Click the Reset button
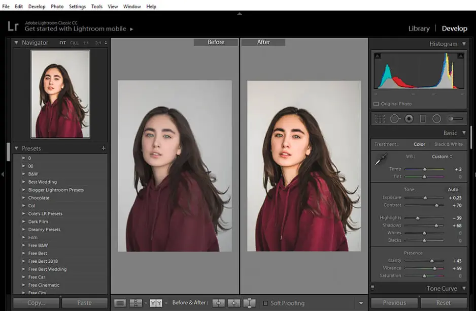 (x=443, y=303)
